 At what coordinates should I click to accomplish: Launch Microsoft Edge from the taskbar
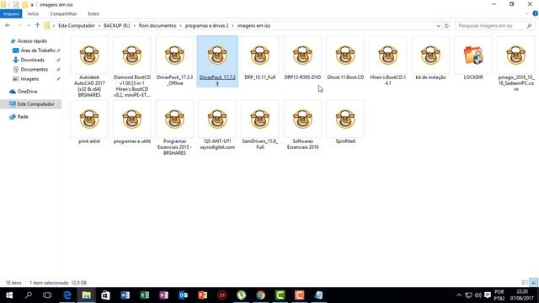[x=67, y=295]
